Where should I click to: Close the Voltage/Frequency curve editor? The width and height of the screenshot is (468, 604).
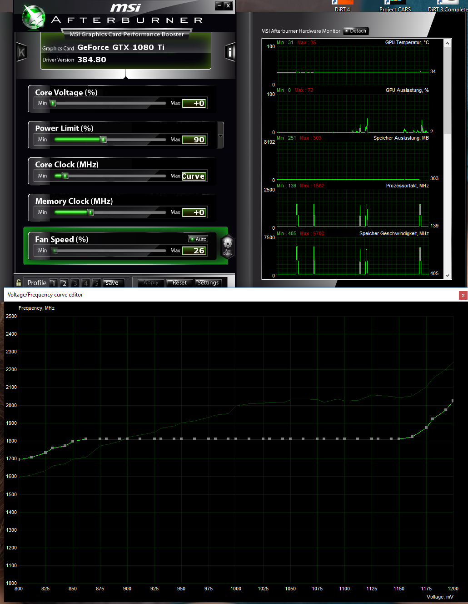tap(463, 295)
